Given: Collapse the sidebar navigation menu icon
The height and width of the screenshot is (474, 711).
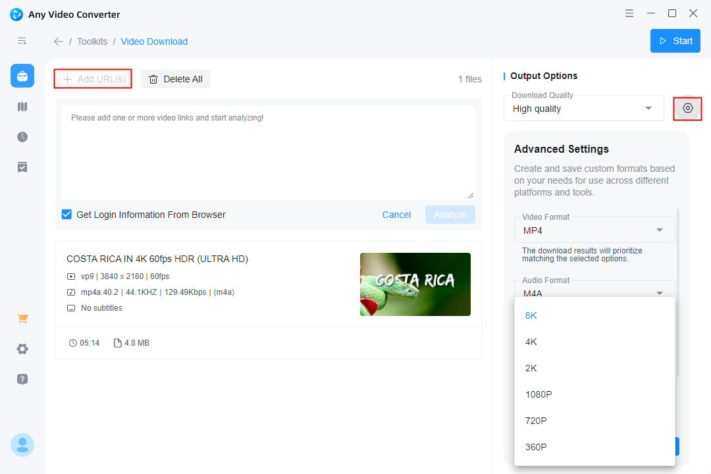Looking at the screenshot, I should pyautogui.click(x=22, y=41).
